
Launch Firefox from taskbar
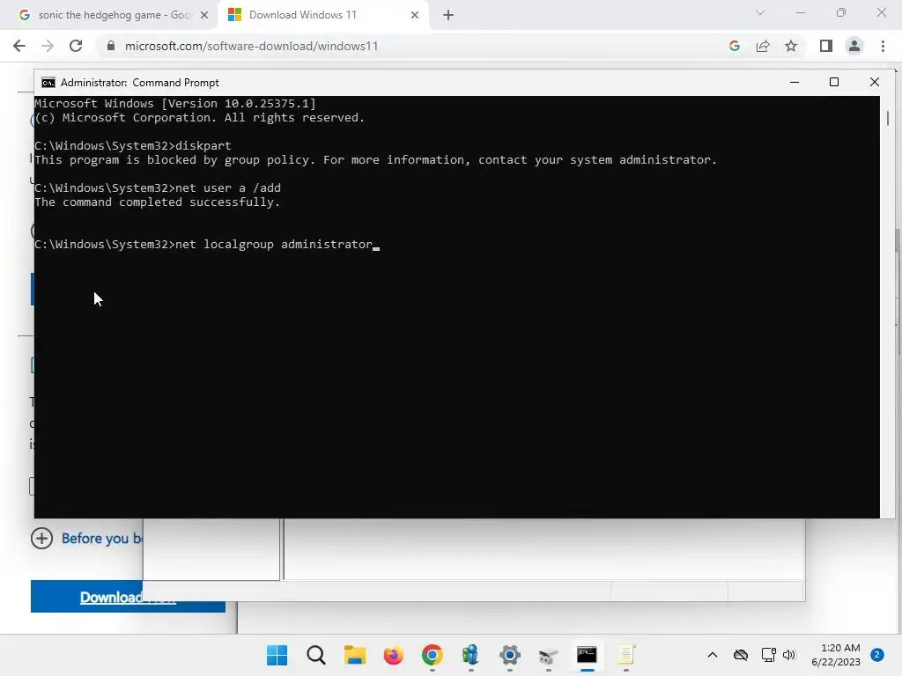[x=394, y=655]
